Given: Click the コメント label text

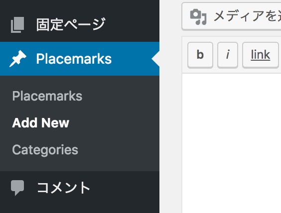Looking at the screenshot, I should coord(63,188).
